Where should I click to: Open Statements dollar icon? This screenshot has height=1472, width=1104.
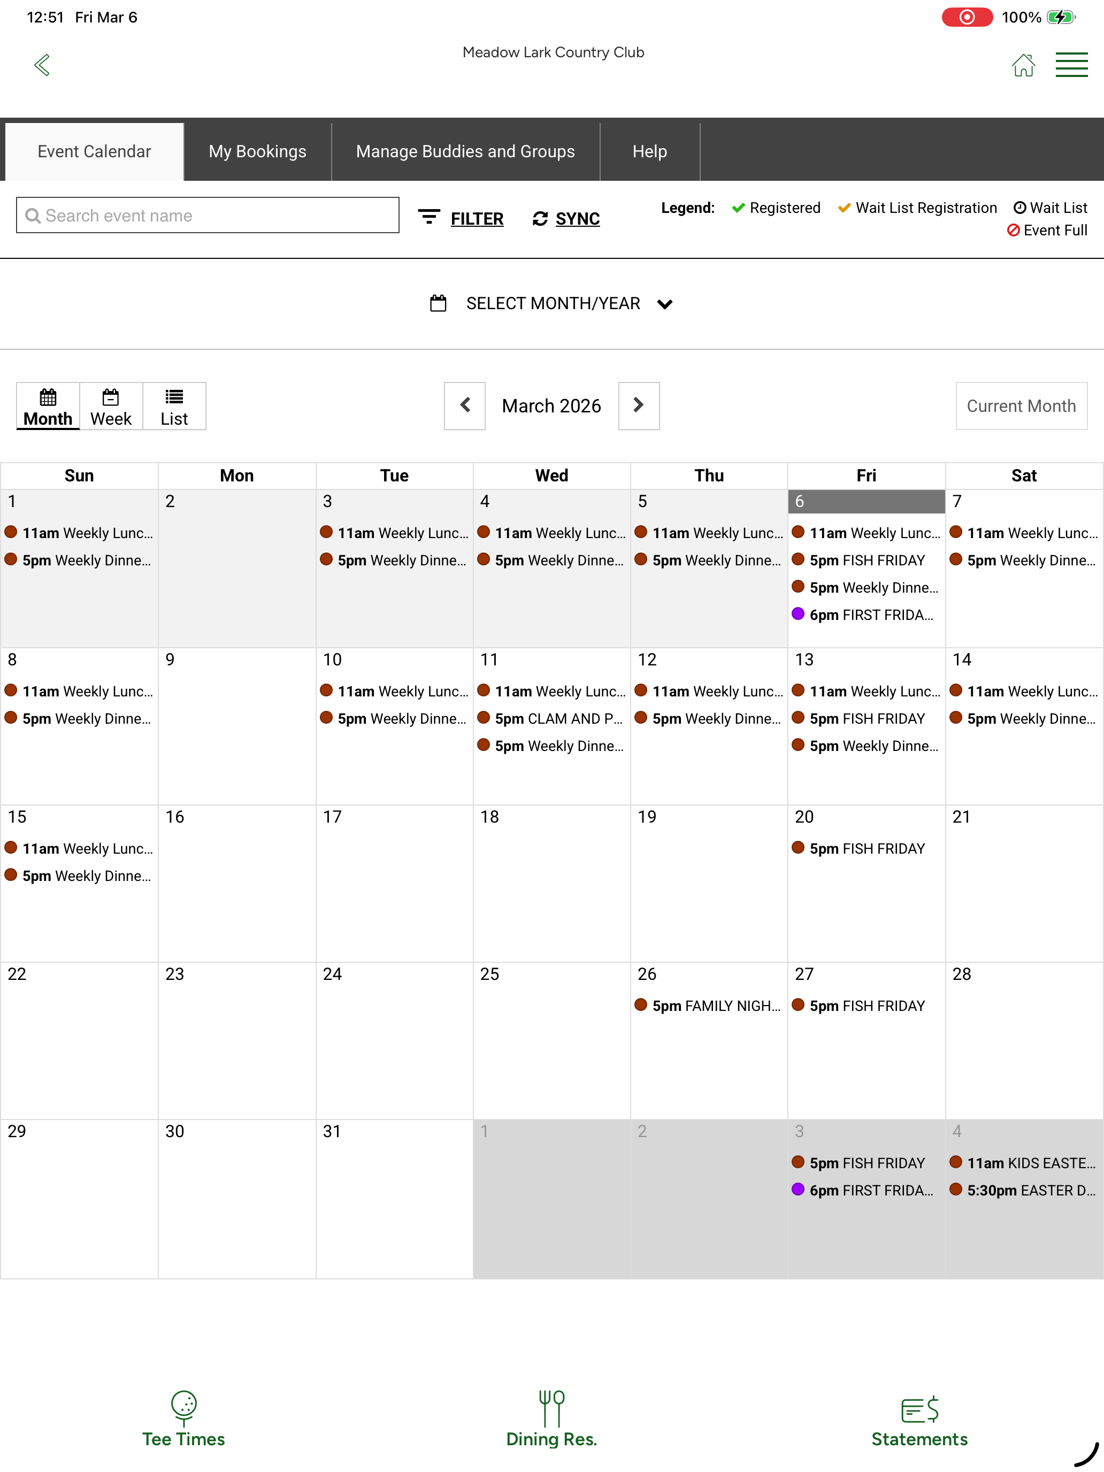(919, 1409)
